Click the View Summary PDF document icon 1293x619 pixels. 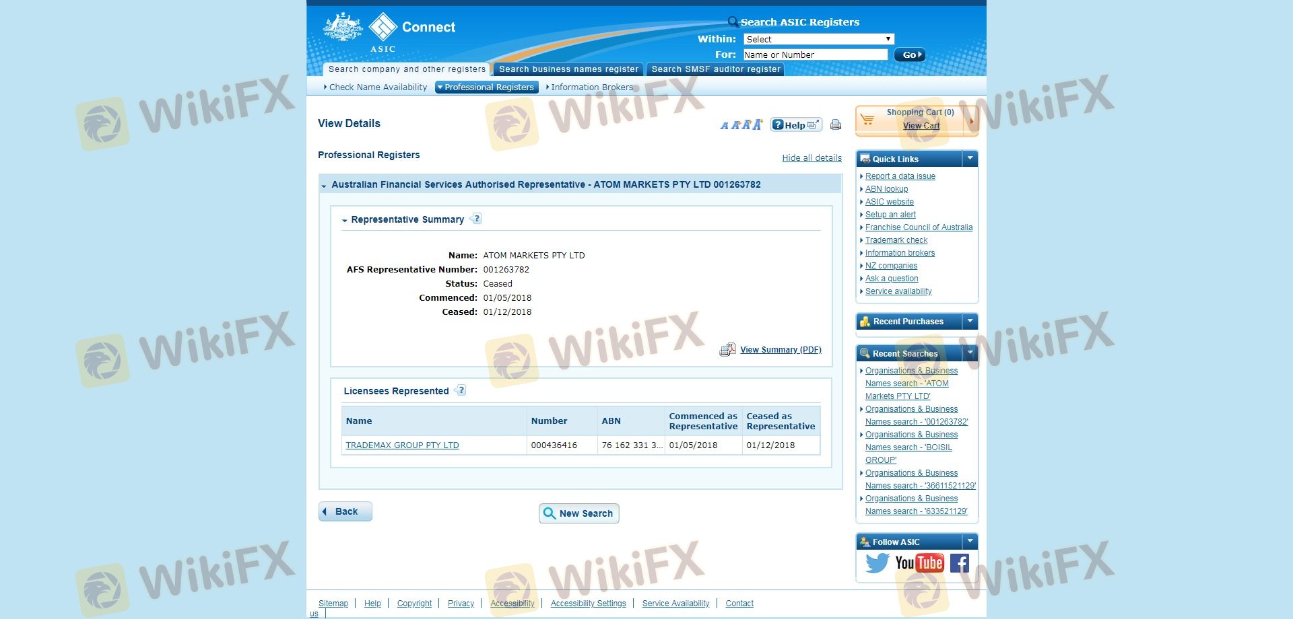pyautogui.click(x=727, y=350)
